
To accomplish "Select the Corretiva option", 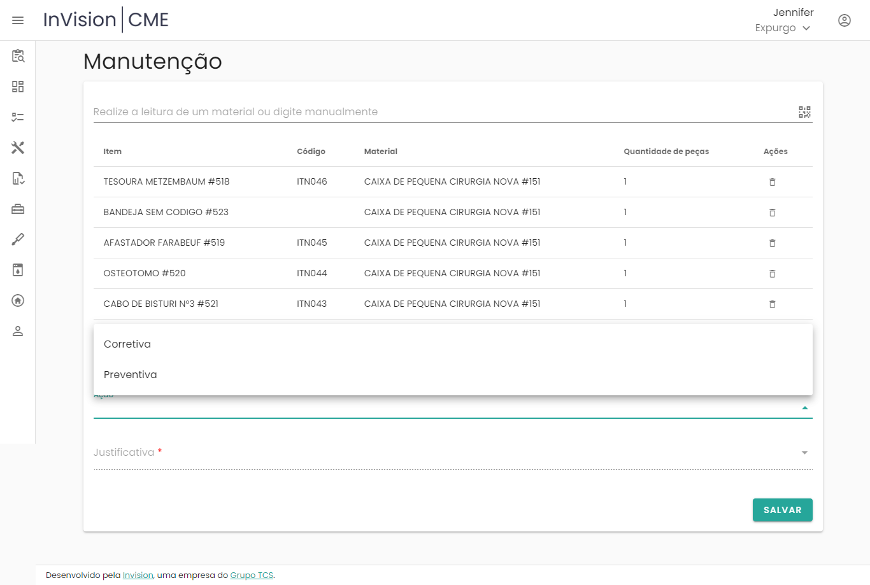I will click(x=127, y=344).
